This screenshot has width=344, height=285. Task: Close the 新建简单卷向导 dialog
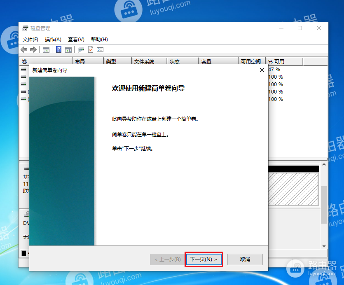262,70
